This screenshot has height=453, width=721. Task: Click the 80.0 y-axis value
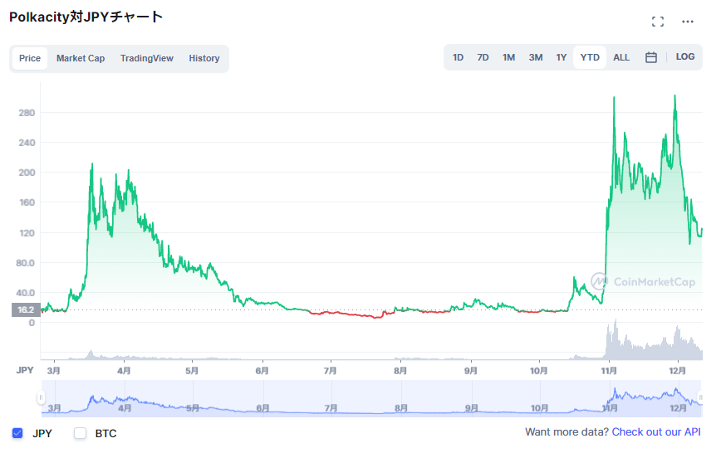point(25,263)
